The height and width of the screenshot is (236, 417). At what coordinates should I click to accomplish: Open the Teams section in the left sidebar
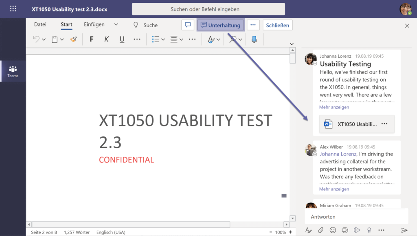tap(13, 71)
